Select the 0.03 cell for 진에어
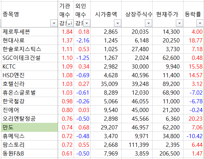The image size is (204, 159). (x=82, y=110)
